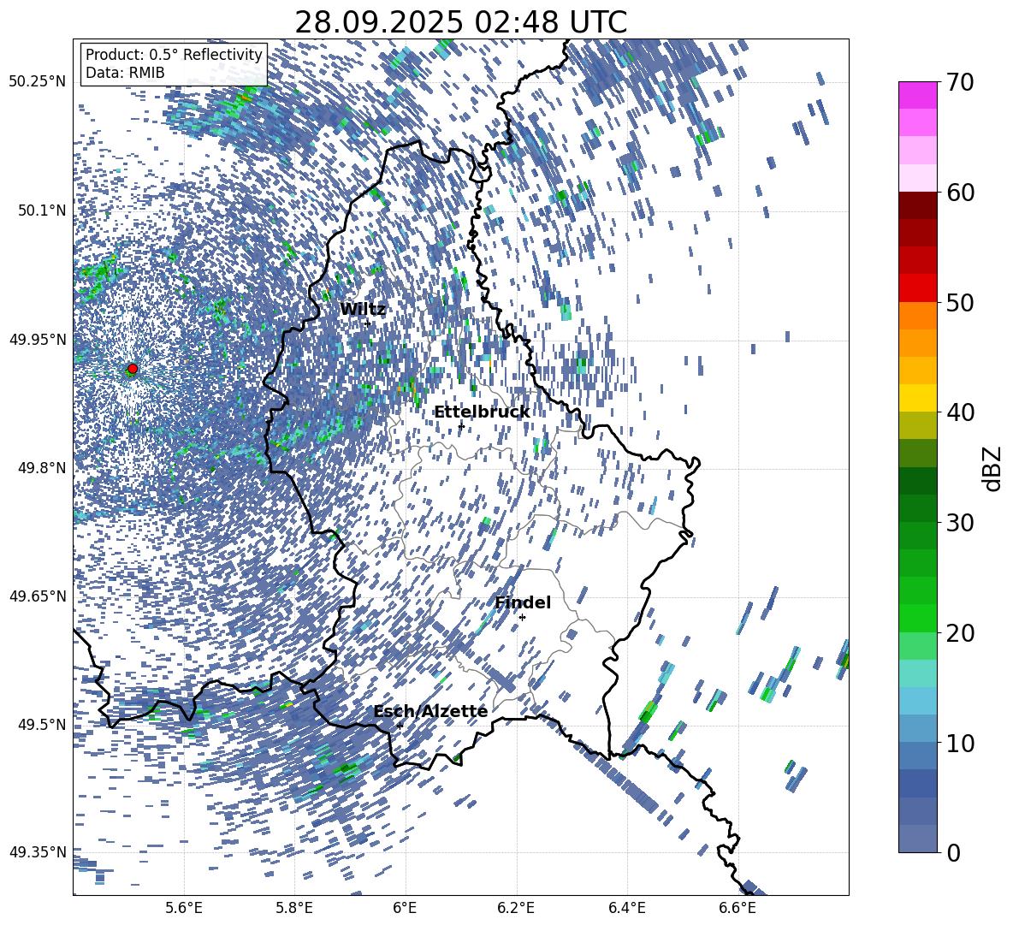Click the 49.8°N latitude label
Image resolution: width=1013 pixels, height=925 pixels.
(41, 468)
